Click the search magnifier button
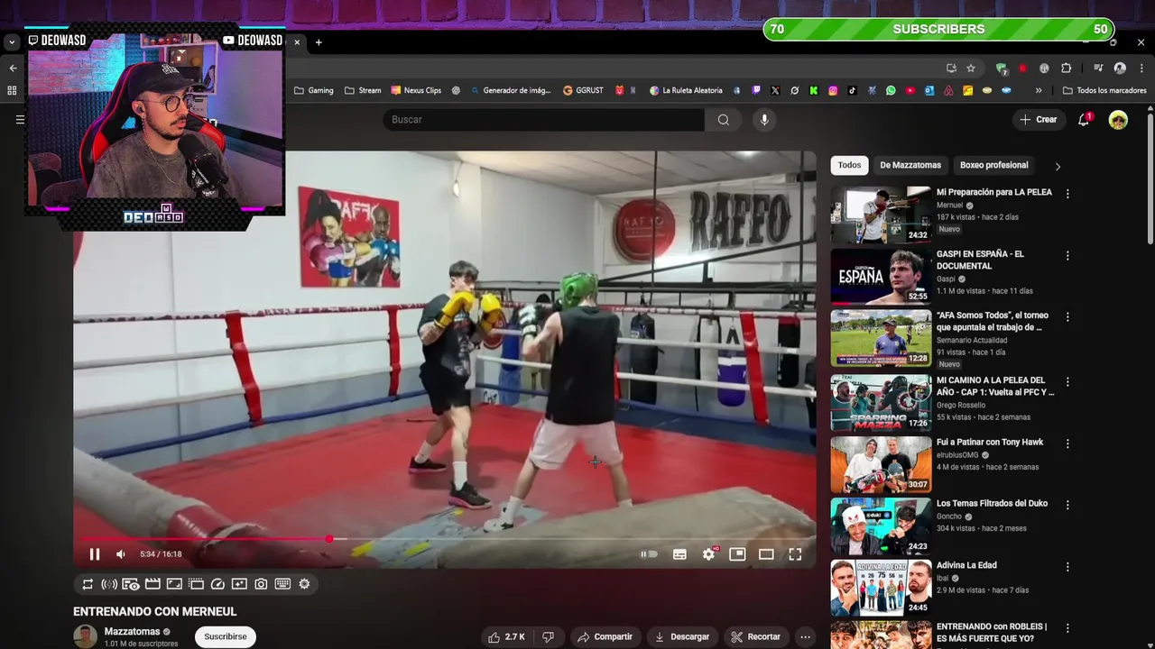The height and width of the screenshot is (649, 1155). [724, 120]
